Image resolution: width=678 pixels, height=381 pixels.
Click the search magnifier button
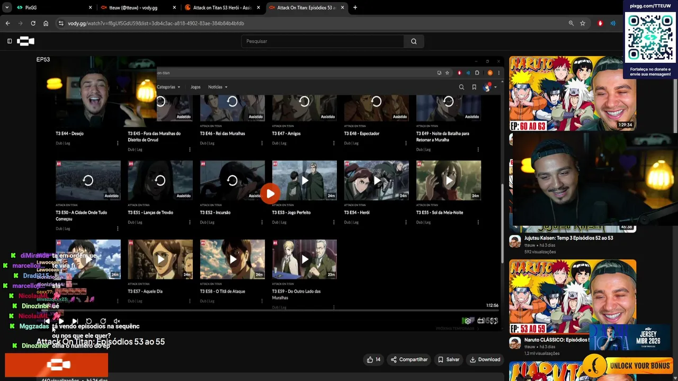(414, 41)
